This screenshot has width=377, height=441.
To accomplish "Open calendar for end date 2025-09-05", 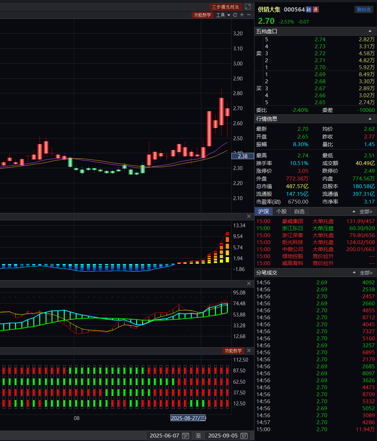I will (x=244, y=436).
